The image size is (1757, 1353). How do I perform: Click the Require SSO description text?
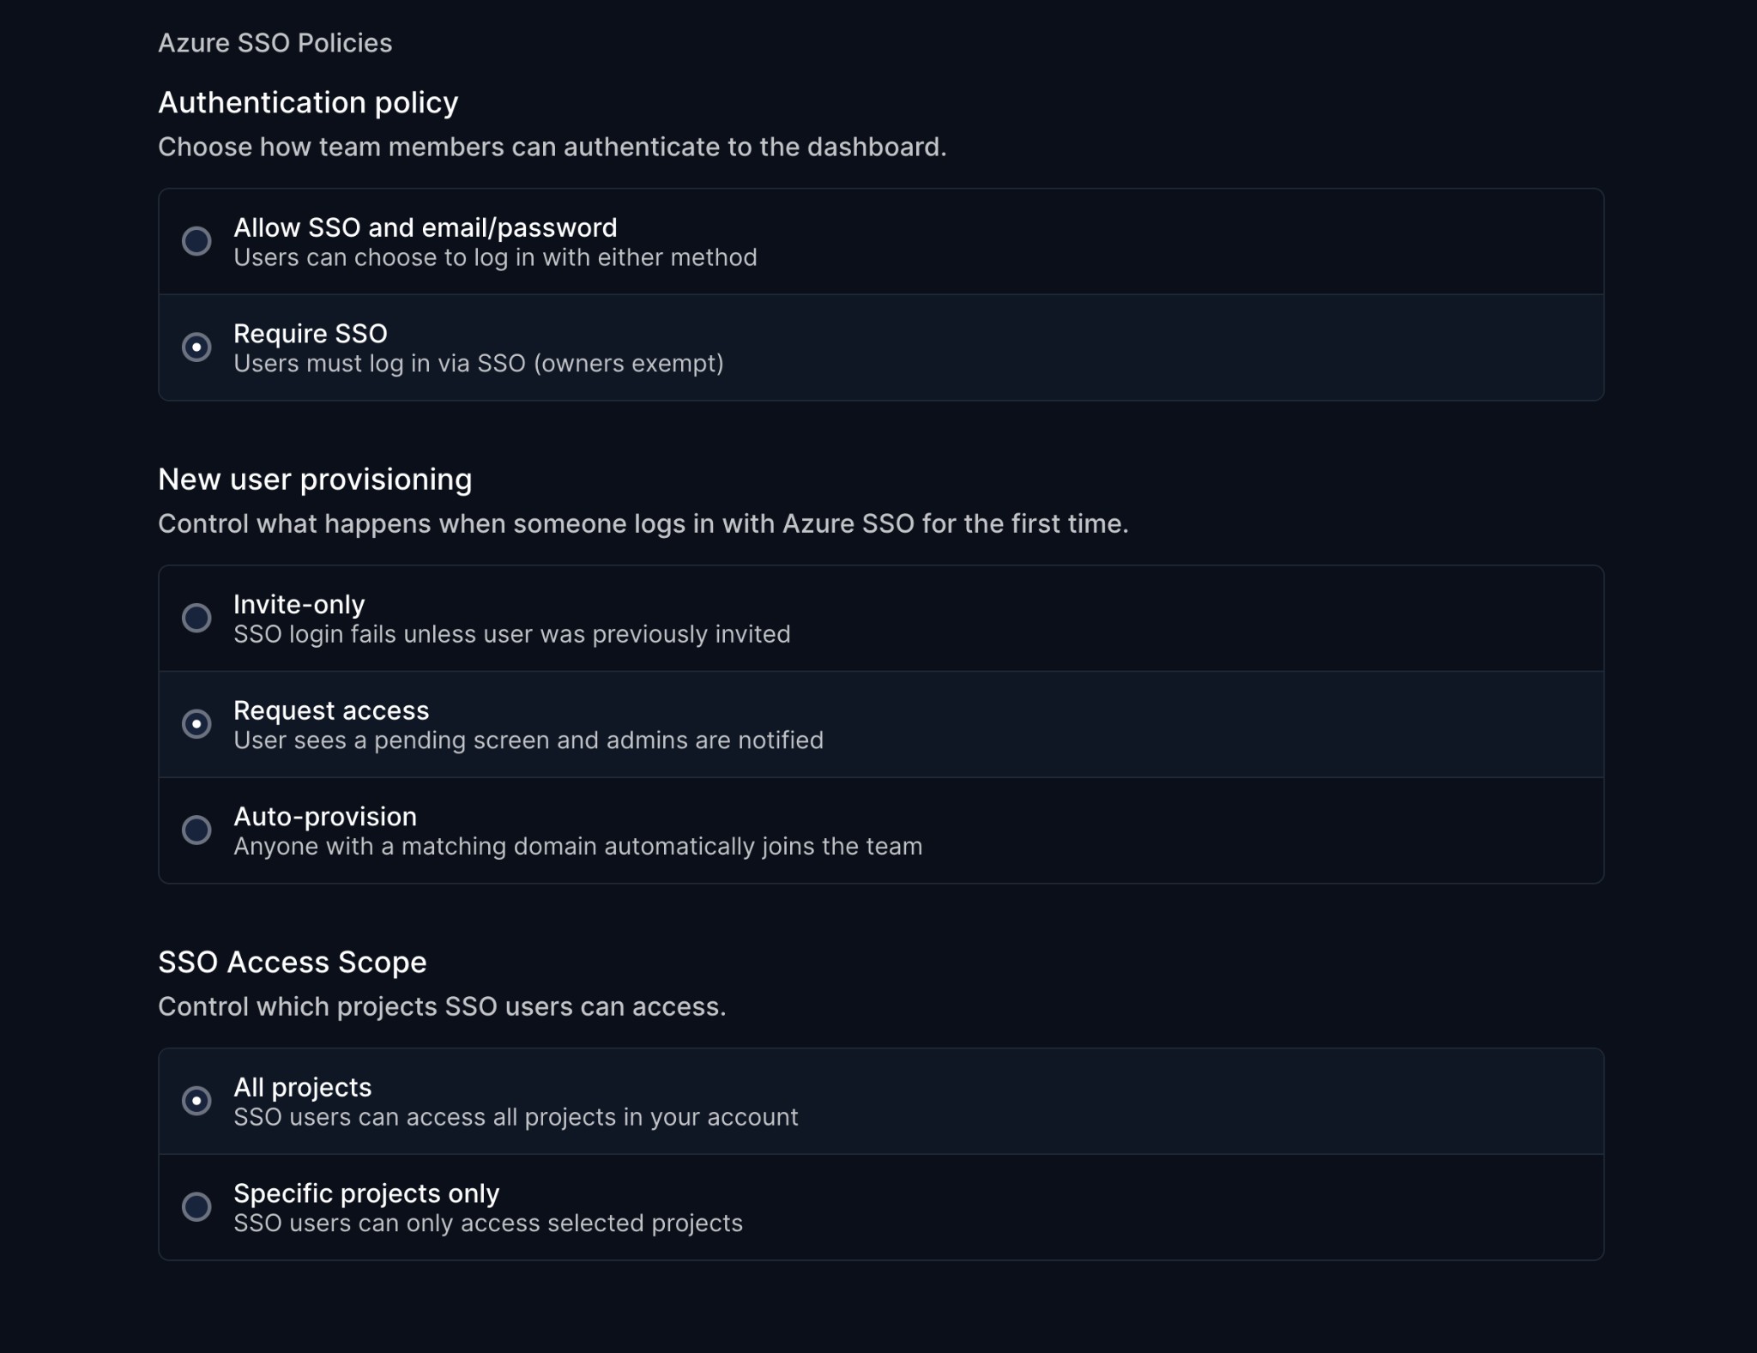tap(479, 364)
